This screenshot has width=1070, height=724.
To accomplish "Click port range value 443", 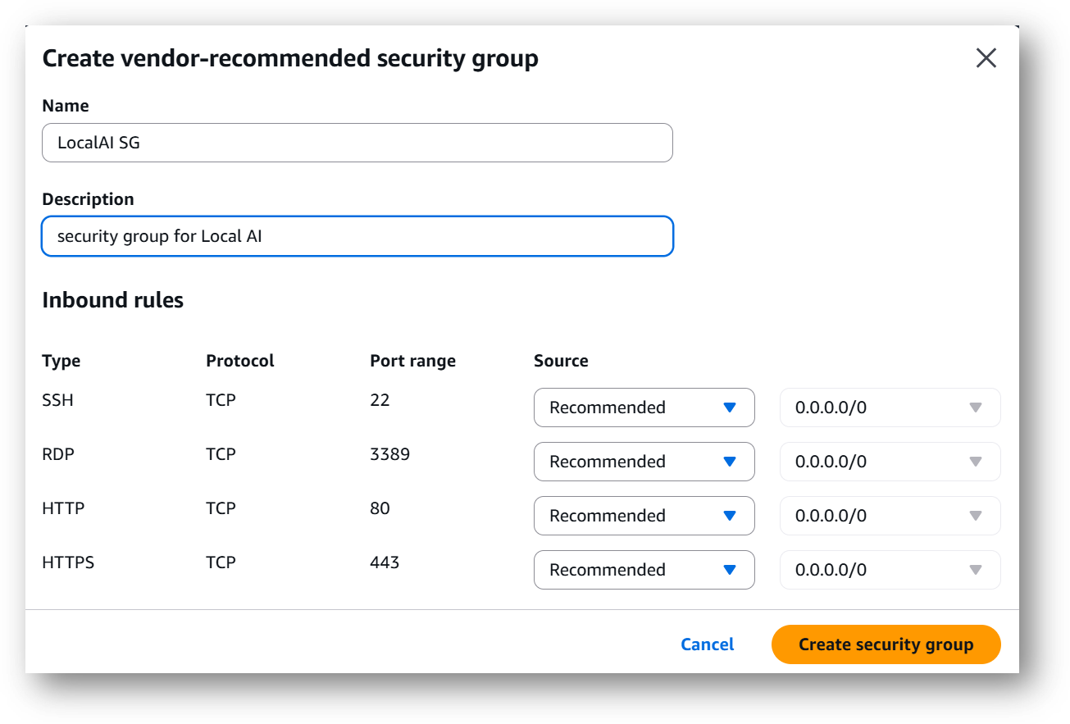I will coord(385,562).
